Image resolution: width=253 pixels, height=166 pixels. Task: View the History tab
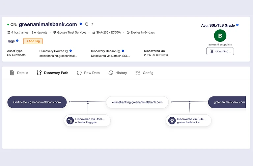point(118,73)
